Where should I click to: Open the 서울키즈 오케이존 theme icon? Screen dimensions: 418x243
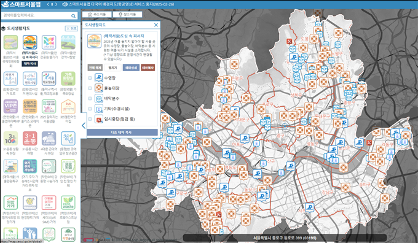pyautogui.click(x=30, y=106)
